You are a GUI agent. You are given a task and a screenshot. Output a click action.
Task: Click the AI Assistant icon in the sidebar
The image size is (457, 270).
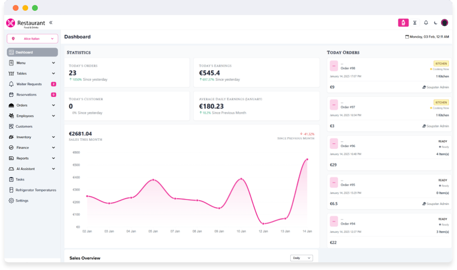point(11,169)
